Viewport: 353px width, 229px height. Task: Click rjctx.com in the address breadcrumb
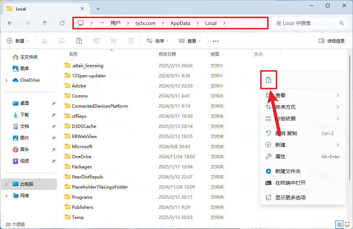(x=146, y=23)
